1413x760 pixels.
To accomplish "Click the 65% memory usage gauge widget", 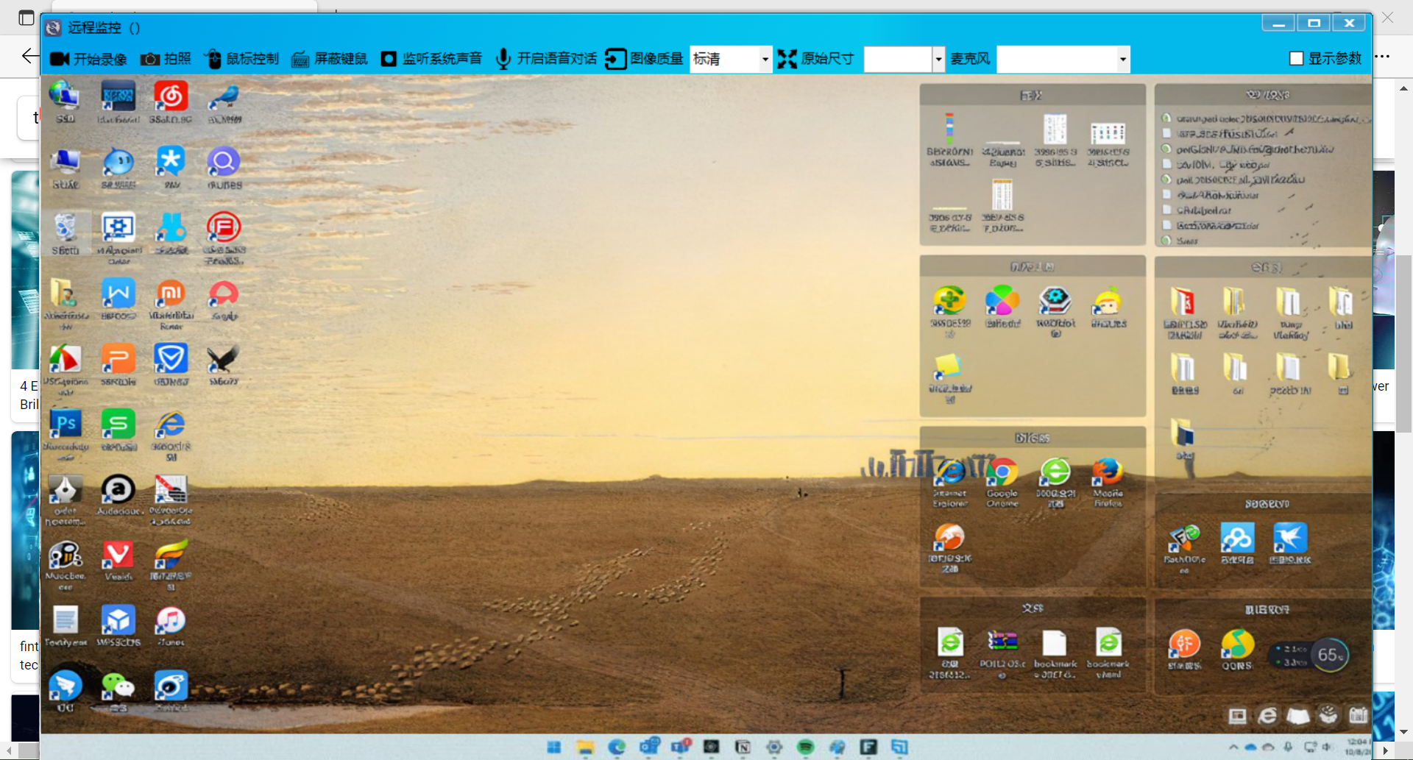I will [1330, 655].
